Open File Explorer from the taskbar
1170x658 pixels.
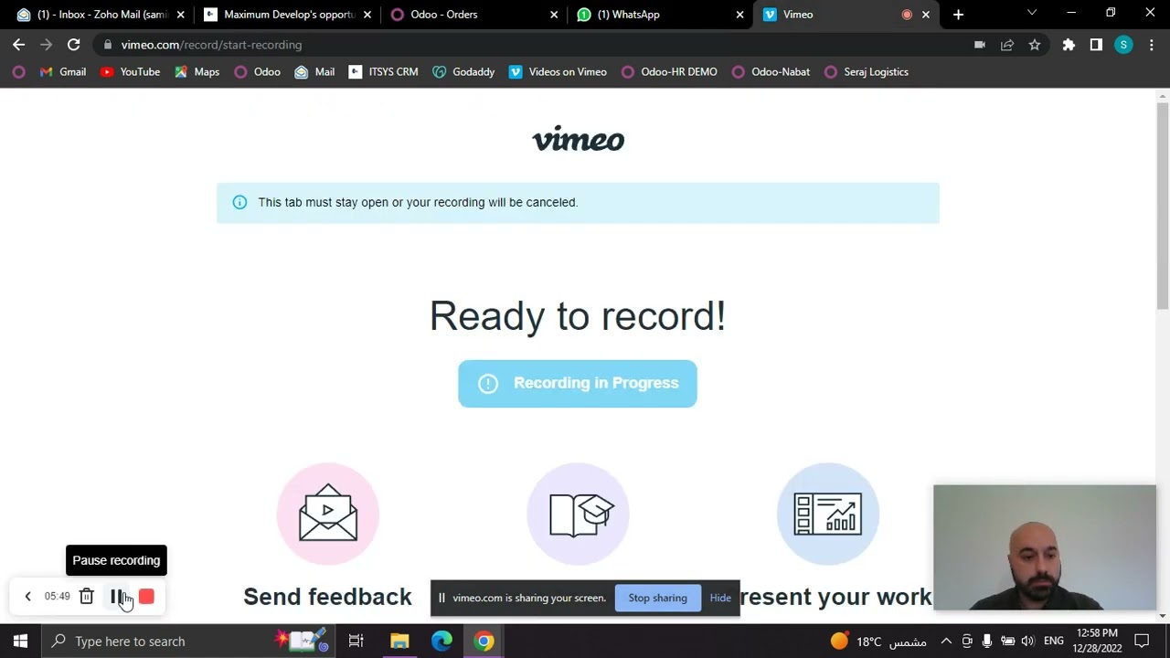[399, 642]
